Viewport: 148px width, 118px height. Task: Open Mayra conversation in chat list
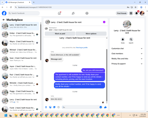[x=20, y=43]
